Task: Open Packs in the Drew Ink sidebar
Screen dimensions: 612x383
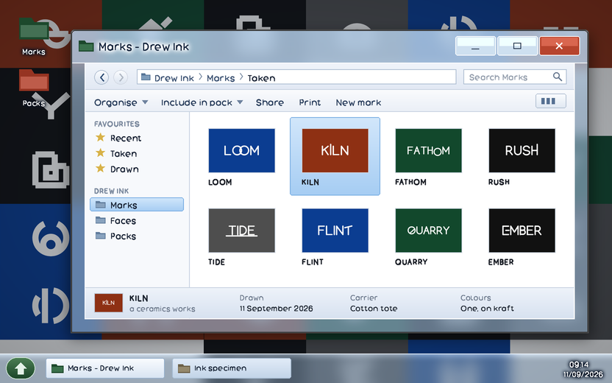Action: tap(123, 236)
